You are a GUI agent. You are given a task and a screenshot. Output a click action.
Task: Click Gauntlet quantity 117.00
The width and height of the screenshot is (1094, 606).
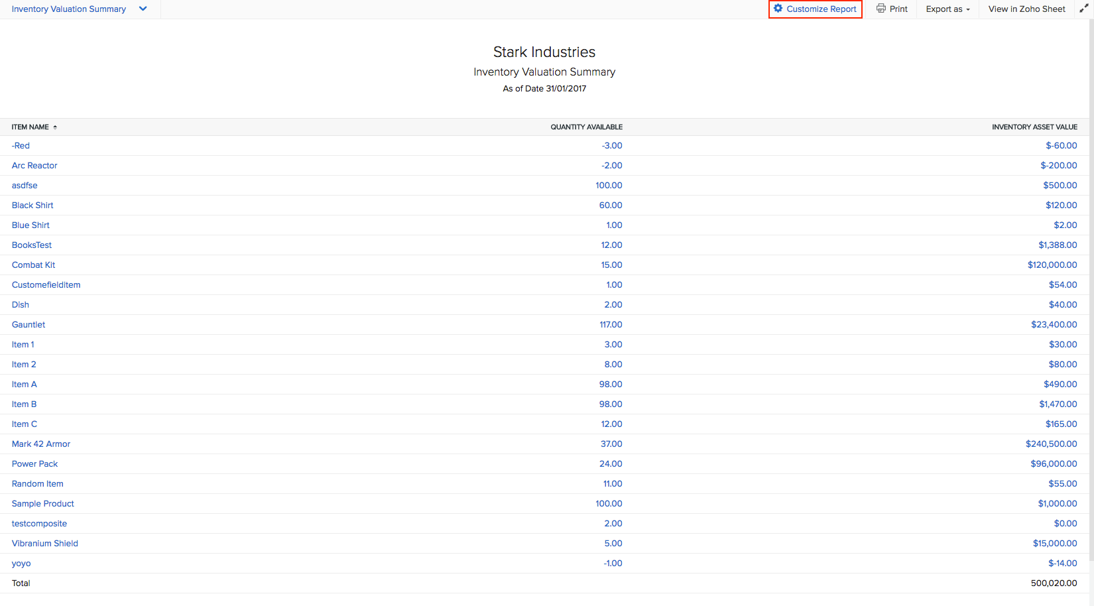point(611,325)
